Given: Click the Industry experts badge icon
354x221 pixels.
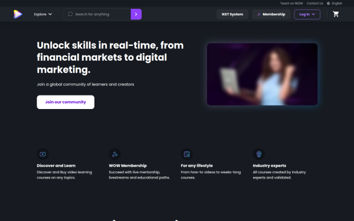Looking at the screenshot, I should [x=259, y=154].
